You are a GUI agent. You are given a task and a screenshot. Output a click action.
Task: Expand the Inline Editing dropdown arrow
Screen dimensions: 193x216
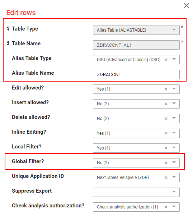pyautogui.click(x=174, y=133)
